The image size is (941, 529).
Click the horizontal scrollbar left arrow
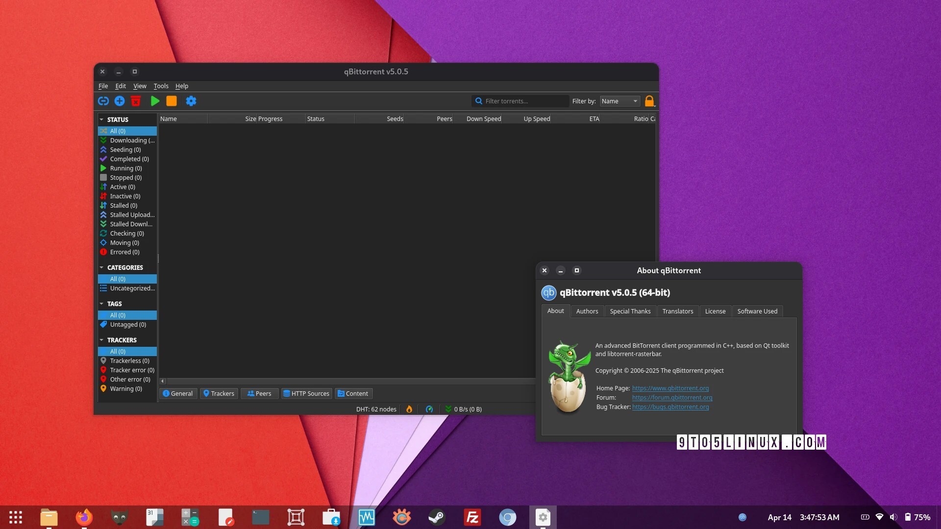pos(163,381)
